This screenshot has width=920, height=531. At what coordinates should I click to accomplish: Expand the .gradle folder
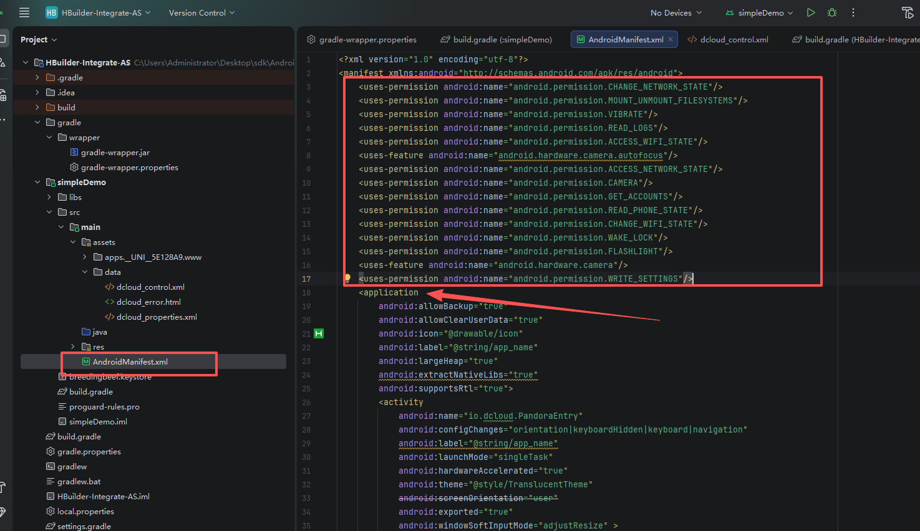click(x=37, y=77)
